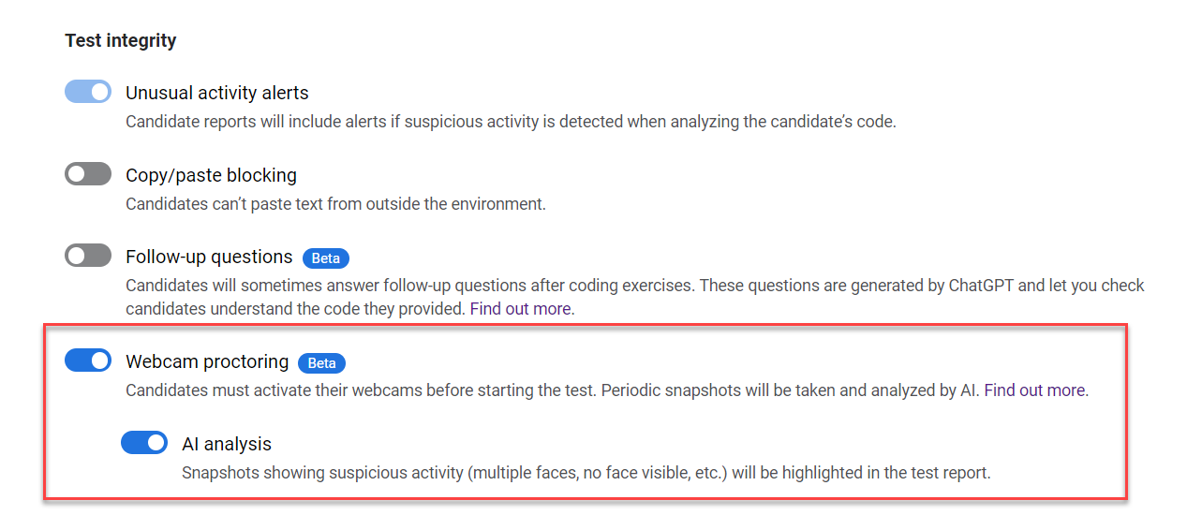Click the Beta badge beside Follow-up questions
Image resolution: width=1202 pixels, height=515 pixels.
[x=326, y=257]
